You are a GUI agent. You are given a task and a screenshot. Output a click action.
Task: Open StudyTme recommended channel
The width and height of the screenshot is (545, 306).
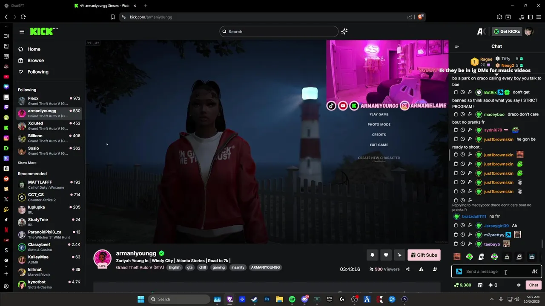[49, 222]
